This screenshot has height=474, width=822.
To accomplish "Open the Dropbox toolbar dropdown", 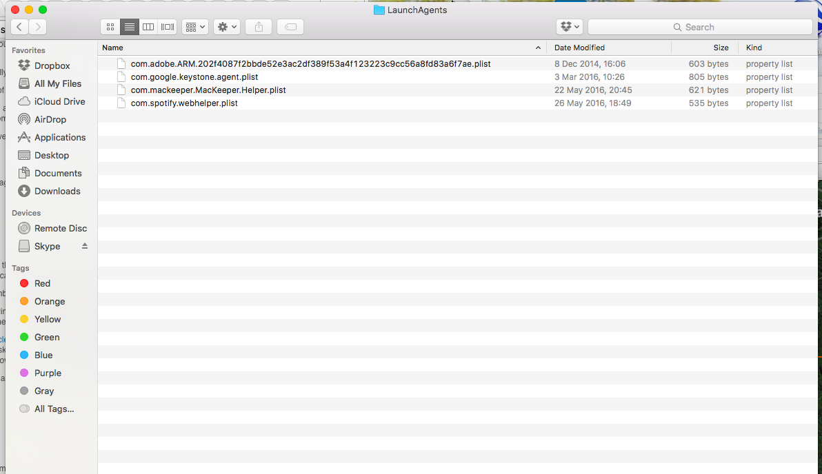I will pyautogui.click(x=570, y=27).
